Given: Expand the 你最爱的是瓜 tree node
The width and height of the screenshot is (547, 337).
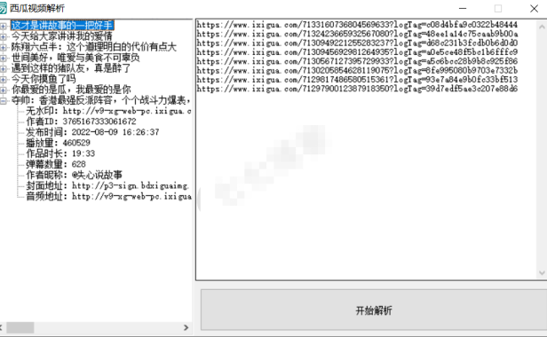Looking at the screenshot, I should click(x=4, y=90).
